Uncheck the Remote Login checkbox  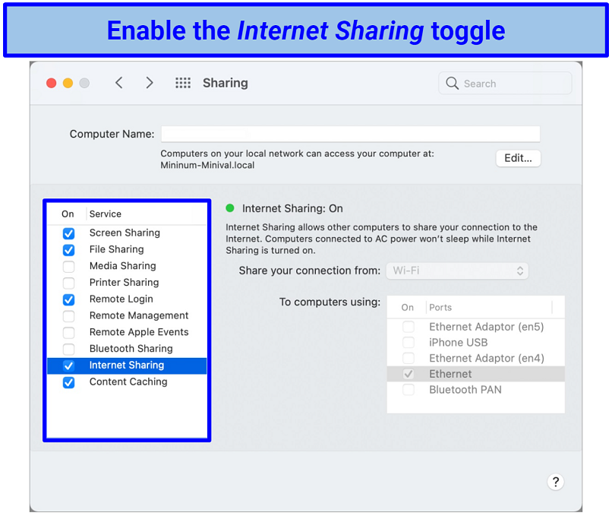point(68,299)
